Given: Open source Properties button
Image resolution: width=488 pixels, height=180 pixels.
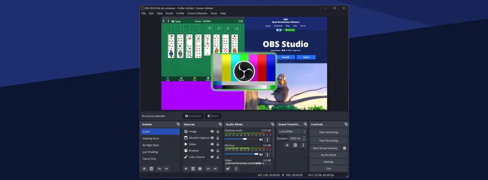Looking at the screenshot, I should [x=193, y=116].
